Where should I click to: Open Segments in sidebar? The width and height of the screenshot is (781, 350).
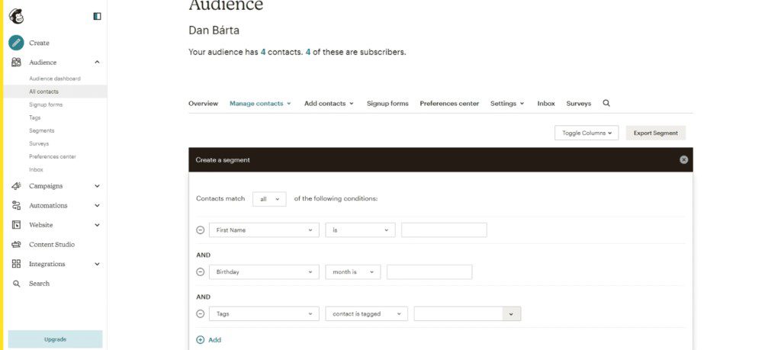point(42,130)
